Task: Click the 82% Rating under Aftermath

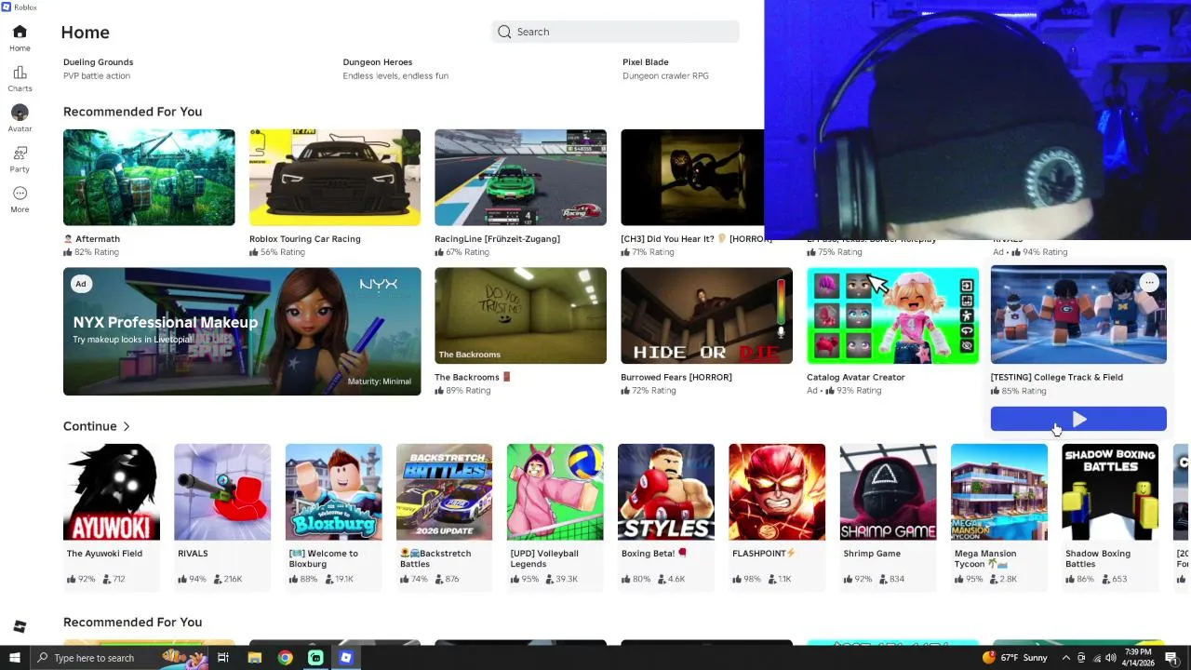Action: (x=91, y=252)
